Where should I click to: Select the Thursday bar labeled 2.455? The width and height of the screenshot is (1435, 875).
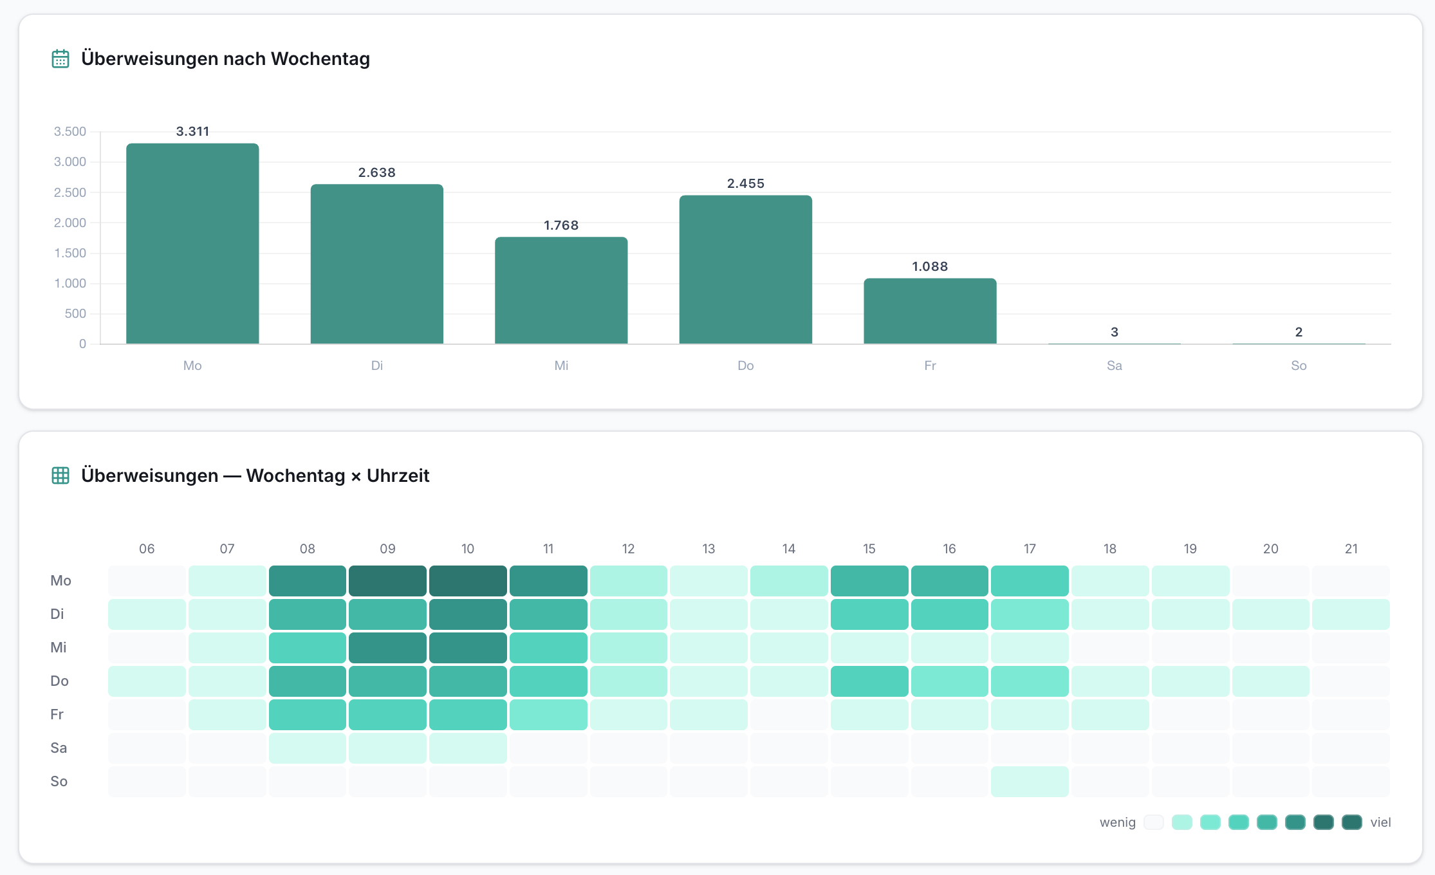(746, 270)
